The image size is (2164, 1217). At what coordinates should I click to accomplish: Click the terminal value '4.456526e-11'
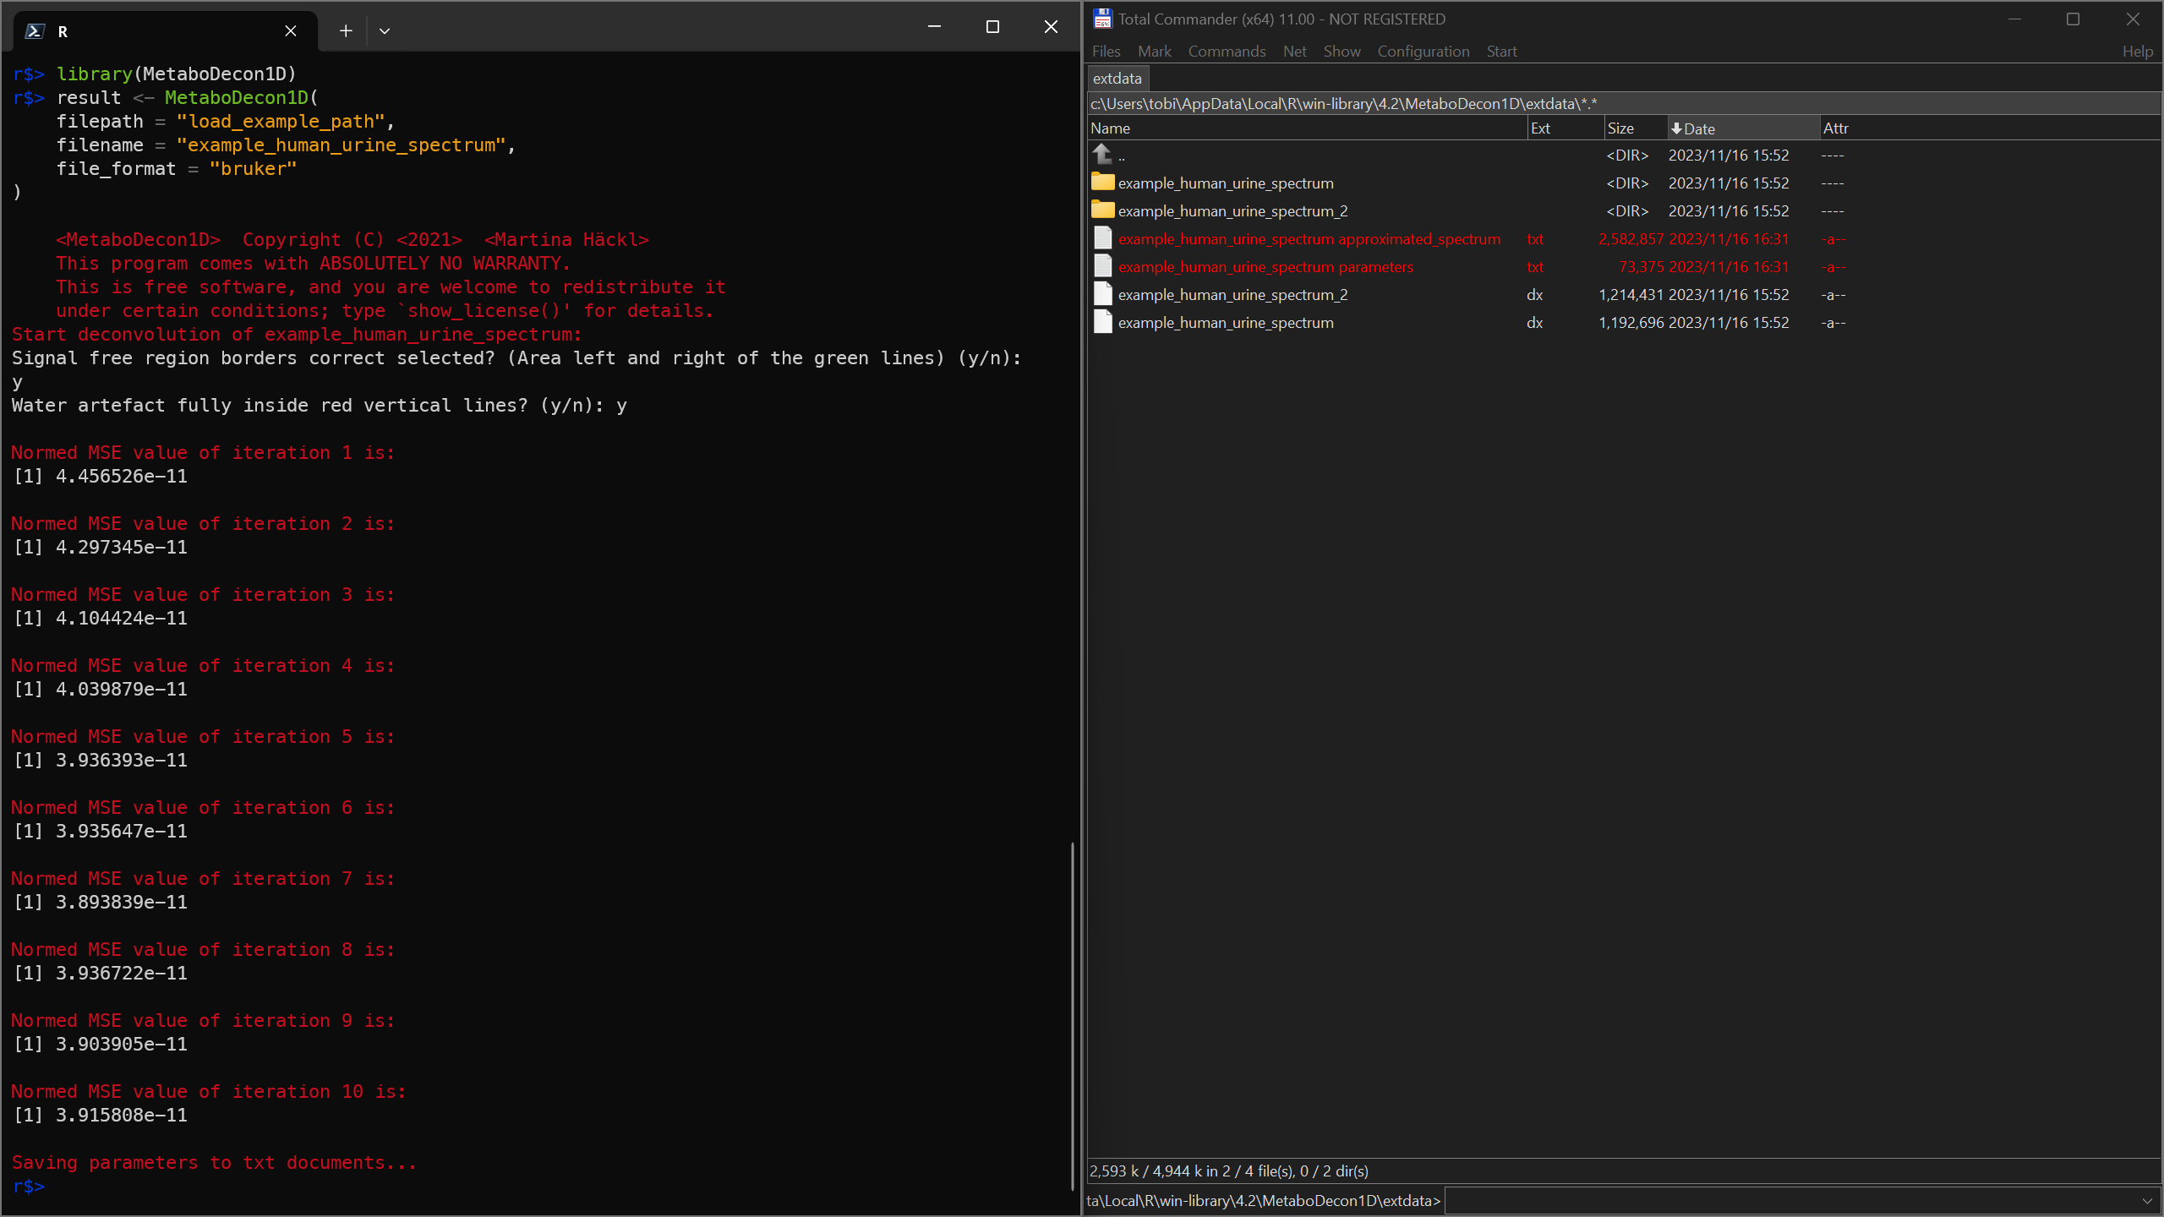[121, 477]
